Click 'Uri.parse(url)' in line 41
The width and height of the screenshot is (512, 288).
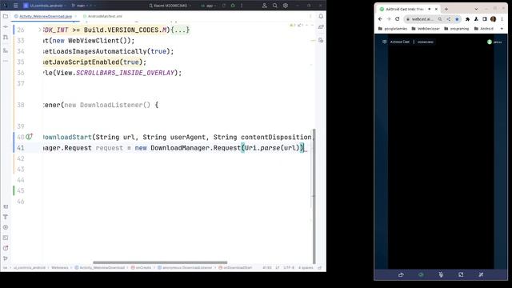[272, 148]
